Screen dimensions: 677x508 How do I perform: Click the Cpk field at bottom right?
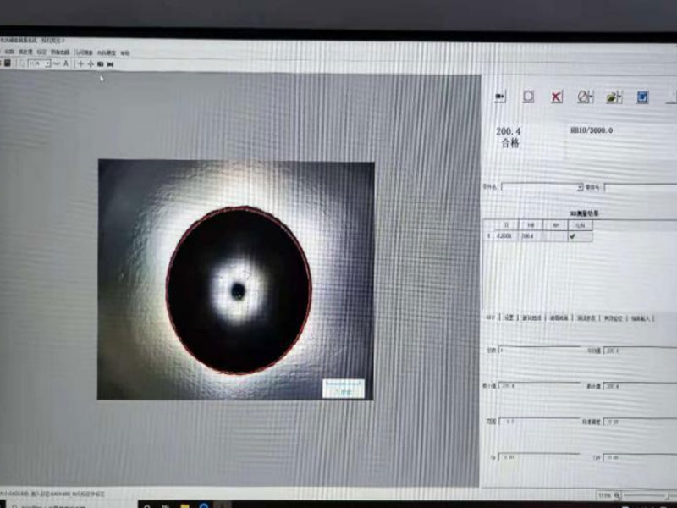coord(641,457)
